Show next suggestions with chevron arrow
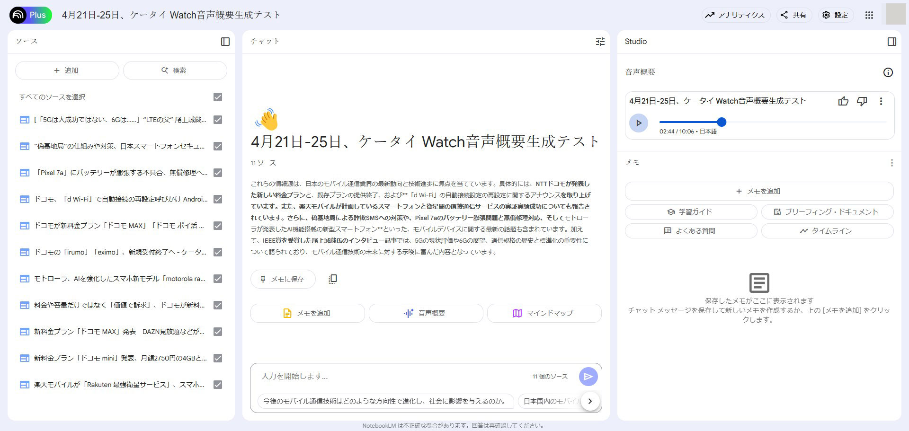The height and width of the screenshot is (431, 909). pos(590,401)
